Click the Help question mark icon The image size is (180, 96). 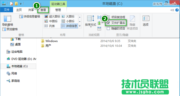click(177, 10)
